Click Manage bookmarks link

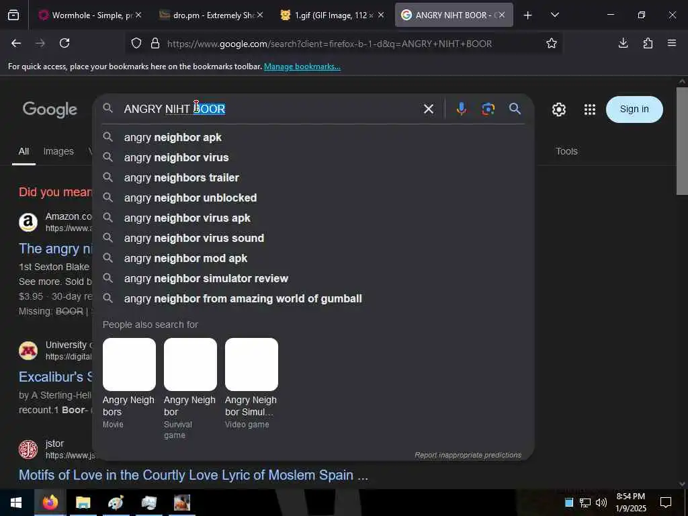click(x=302, y=67)
